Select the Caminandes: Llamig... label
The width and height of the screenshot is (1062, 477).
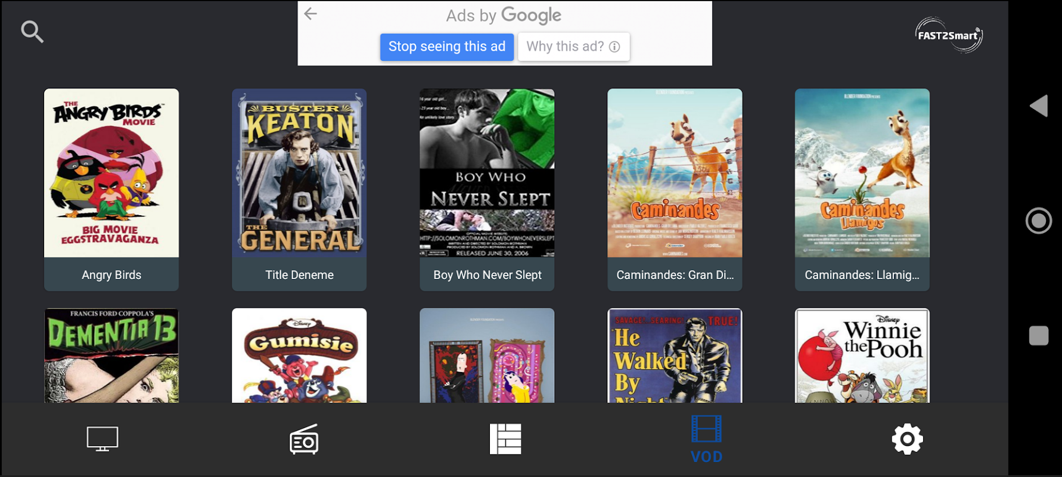tap(862, 275)
